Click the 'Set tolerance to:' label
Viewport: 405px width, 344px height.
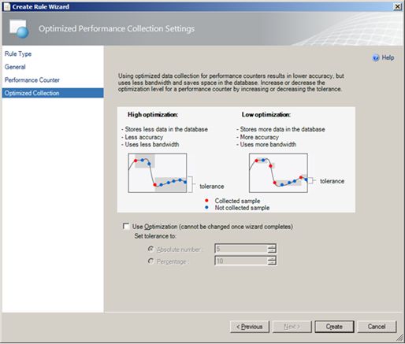pos(155,236)
